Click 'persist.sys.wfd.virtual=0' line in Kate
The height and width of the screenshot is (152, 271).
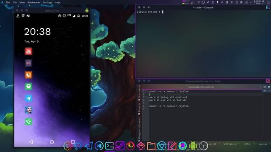click(167, 100)
